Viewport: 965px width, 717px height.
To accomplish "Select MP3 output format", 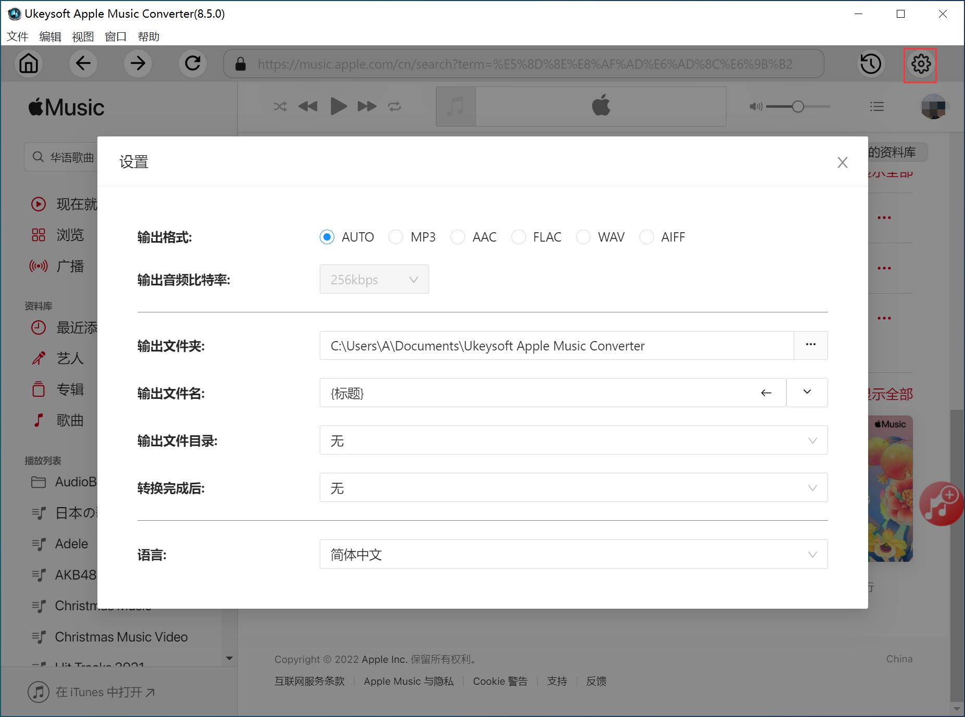I will pos(412,237).
